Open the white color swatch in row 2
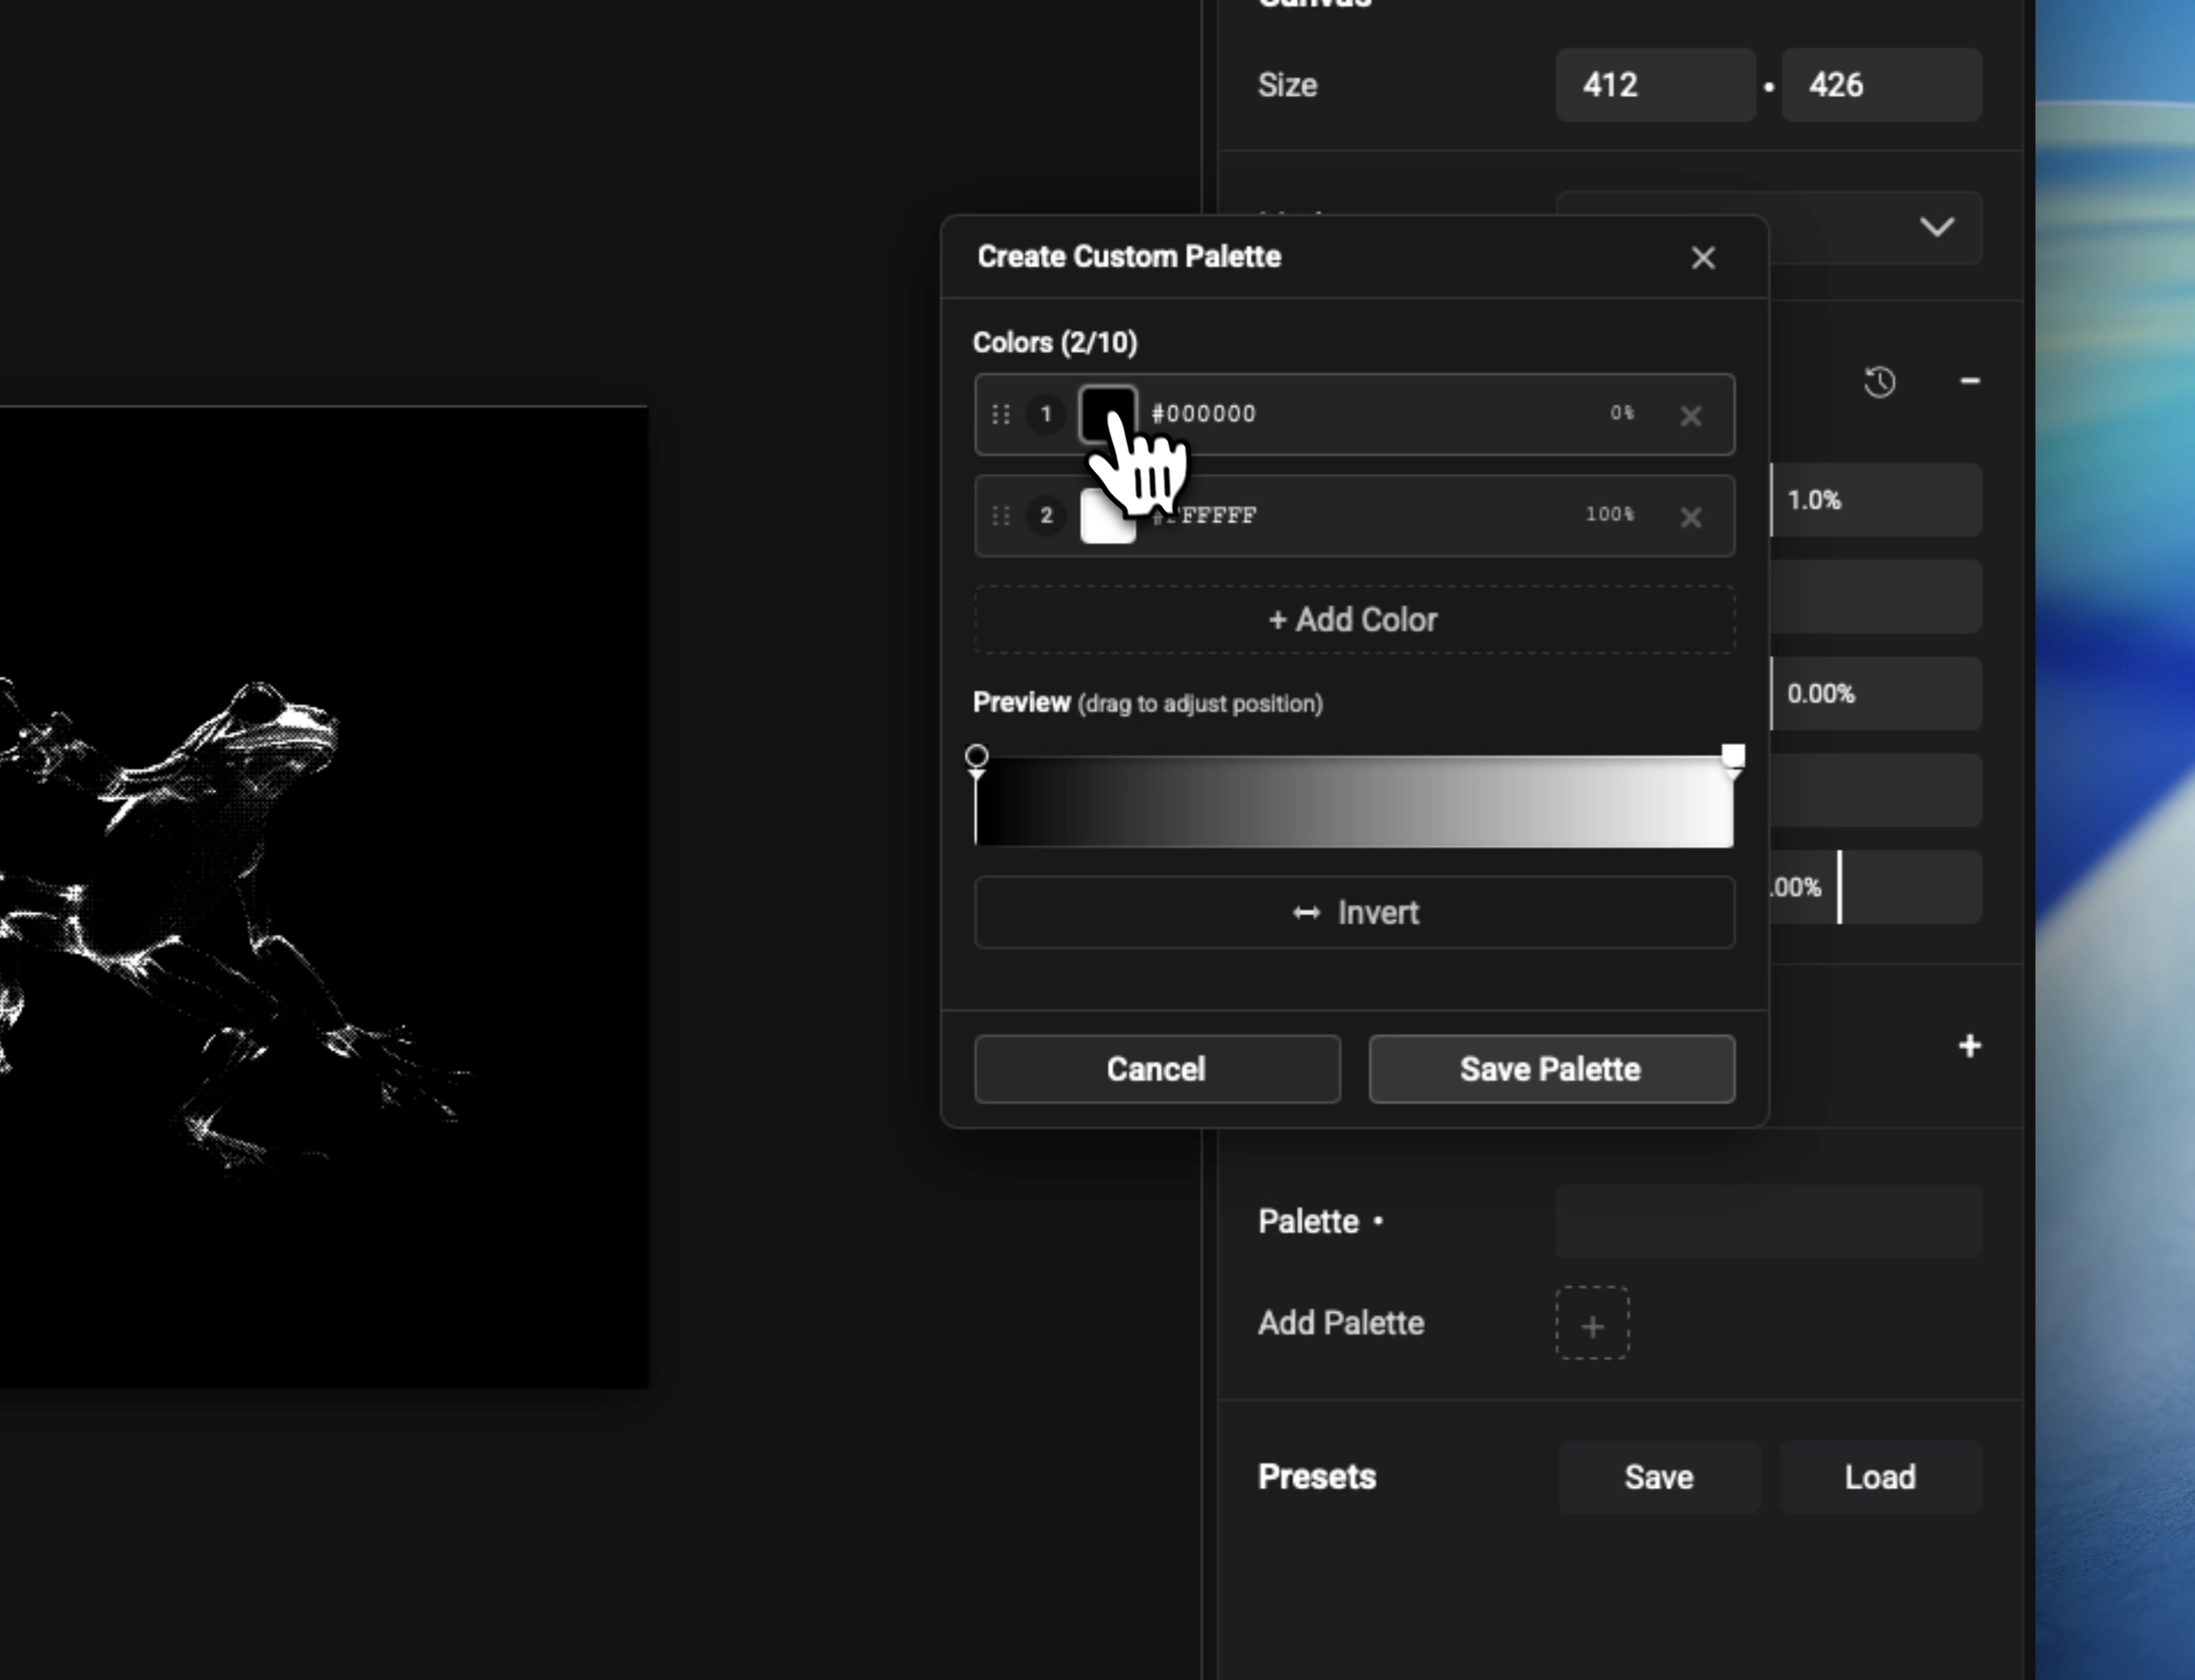This screenshot has height=1680, width=2195. pyautogui.click(x=1107, y=517)
